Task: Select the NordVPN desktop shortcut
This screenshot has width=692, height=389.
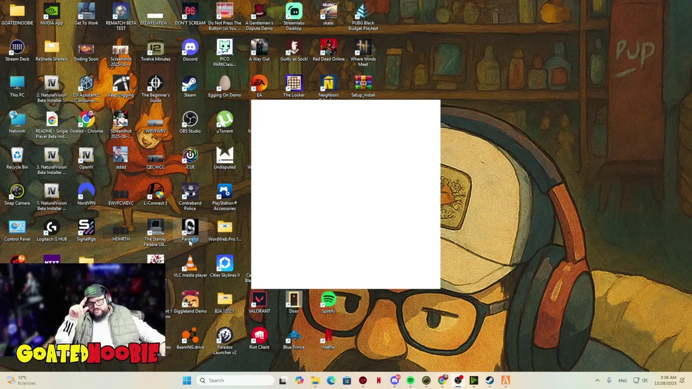Action: coord(86,194)
